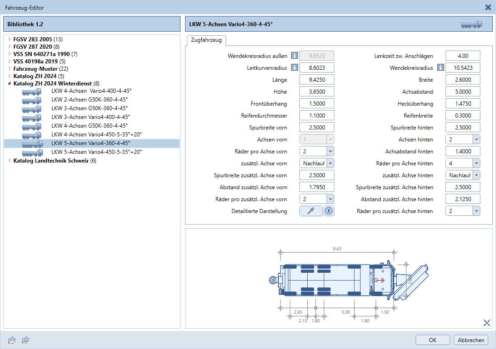Expand the Katalog Landtechnik Schweiz node

click(x=10, y=161)
